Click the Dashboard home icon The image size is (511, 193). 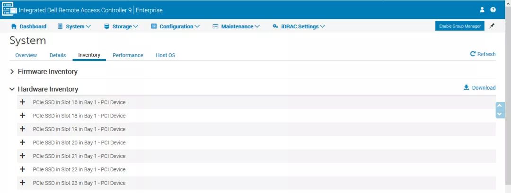coord(14,26)
